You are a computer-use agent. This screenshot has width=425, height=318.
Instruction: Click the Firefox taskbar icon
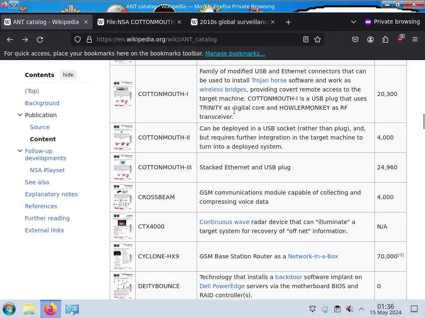click(51, 309)
